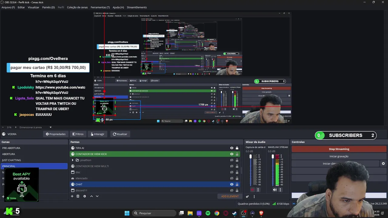The width and height of the screenshot is (388, 218).
Task: Click the Interagir button
Action: click(97, 134)
